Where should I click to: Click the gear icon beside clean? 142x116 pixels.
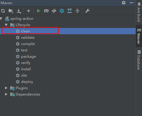tap(18, 31)
